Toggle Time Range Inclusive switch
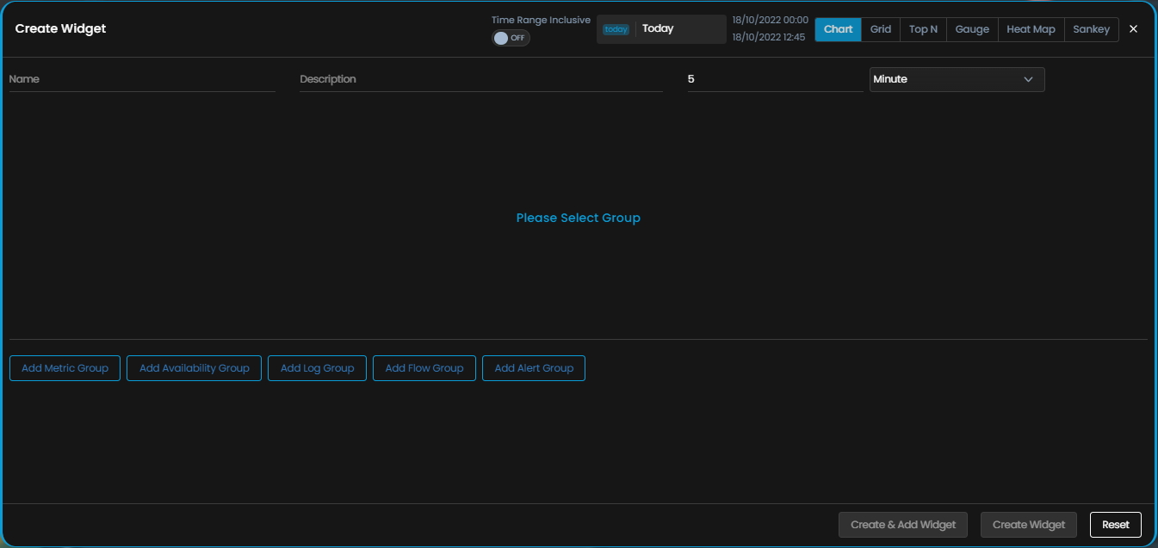Viewport: 1158px width, 548px height. (x=511, y=38)
